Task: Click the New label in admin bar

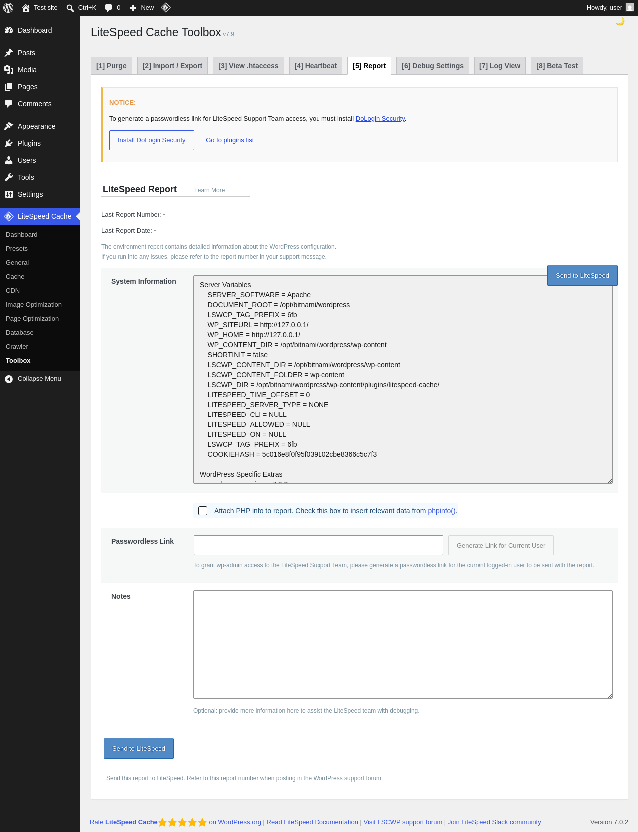Action: pos(147,8)
